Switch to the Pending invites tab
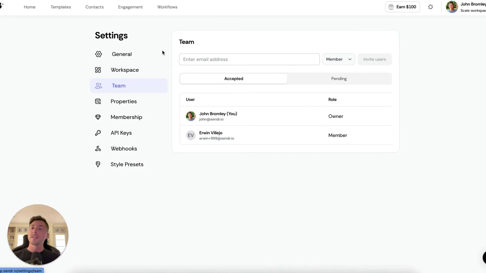Viewport: 486px width, 273px height. [339, 79]
